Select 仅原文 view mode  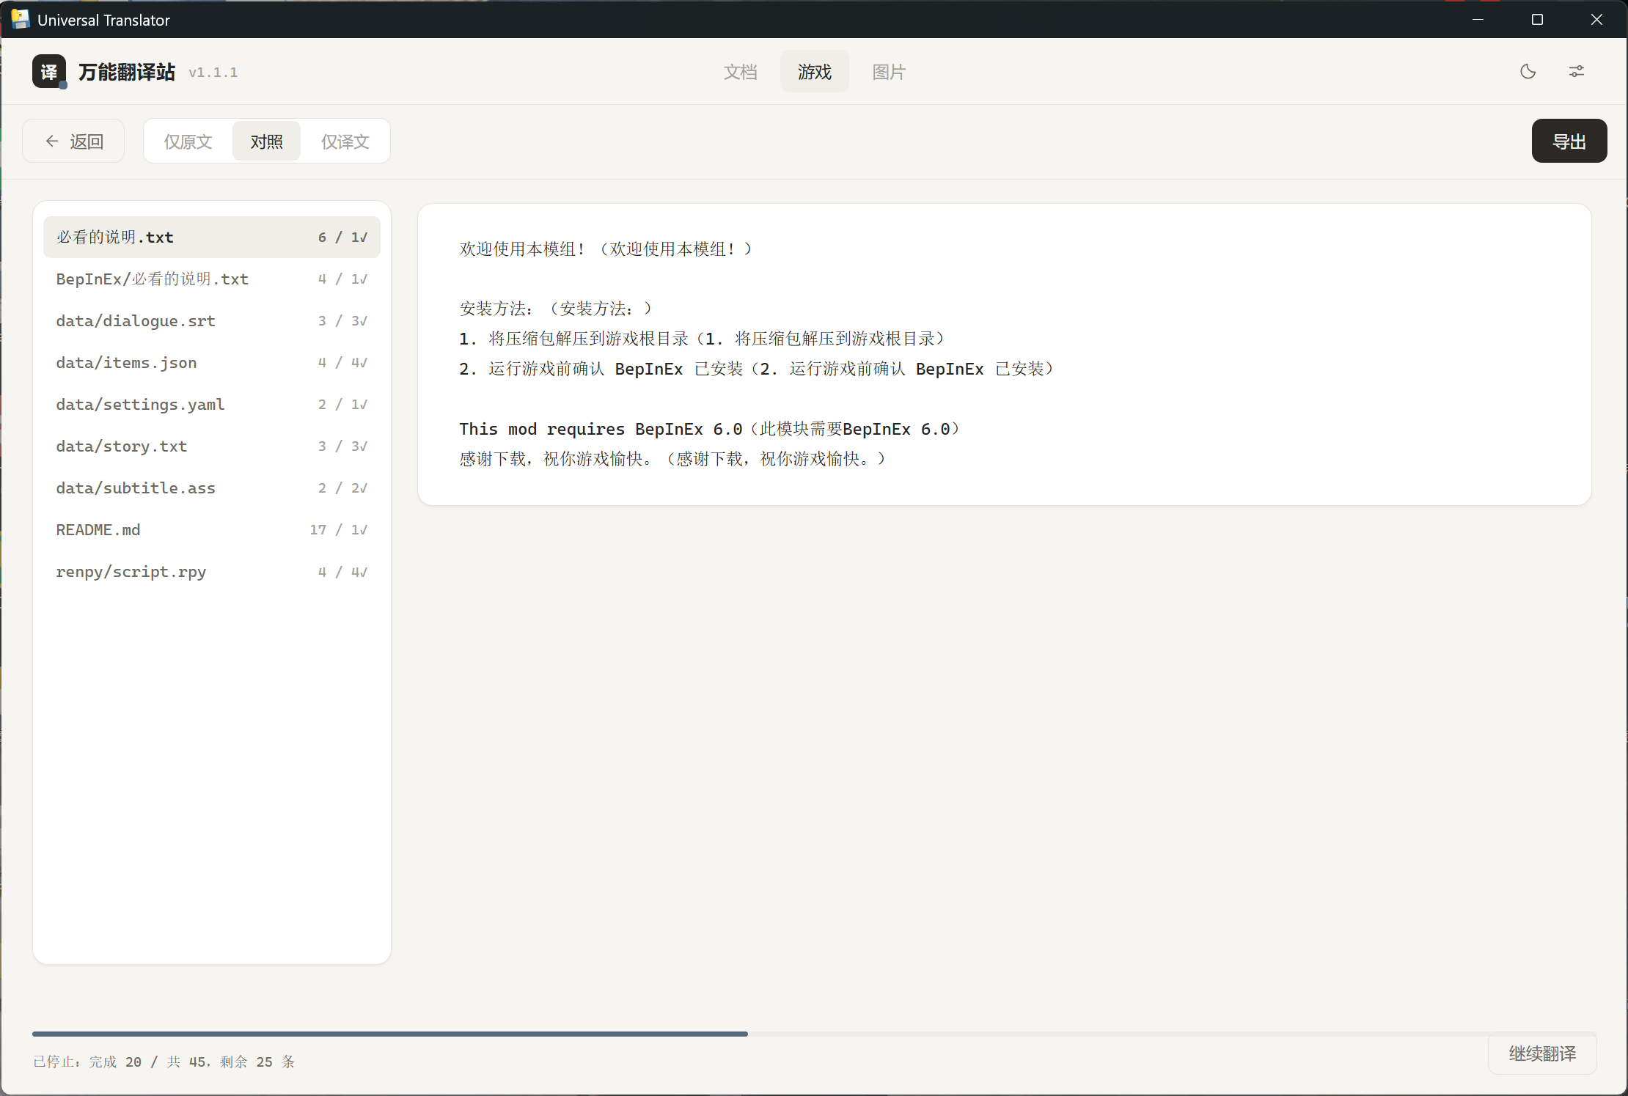[x=188, y=141]
